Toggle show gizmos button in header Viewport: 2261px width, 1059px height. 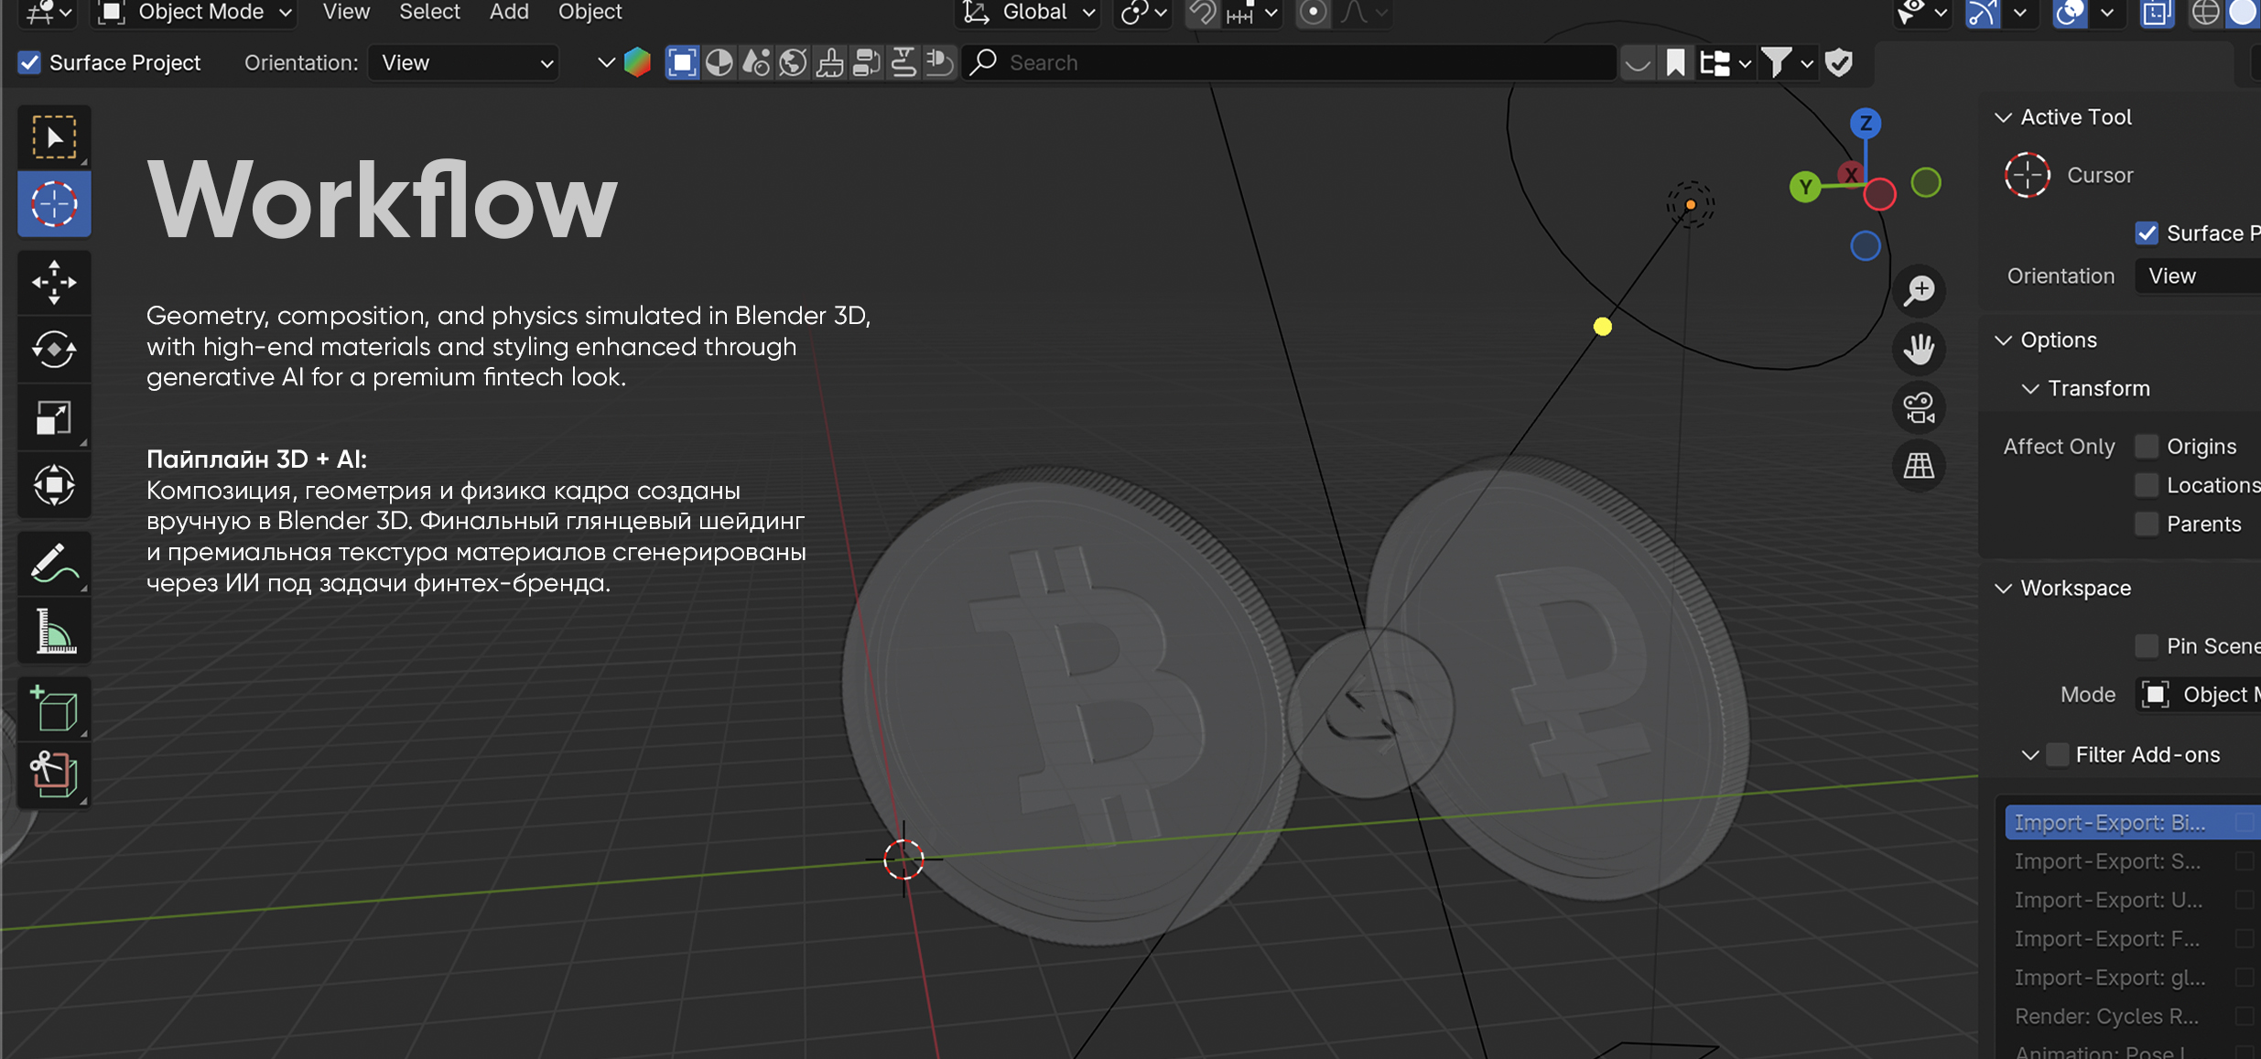[x=1983, y=13]
